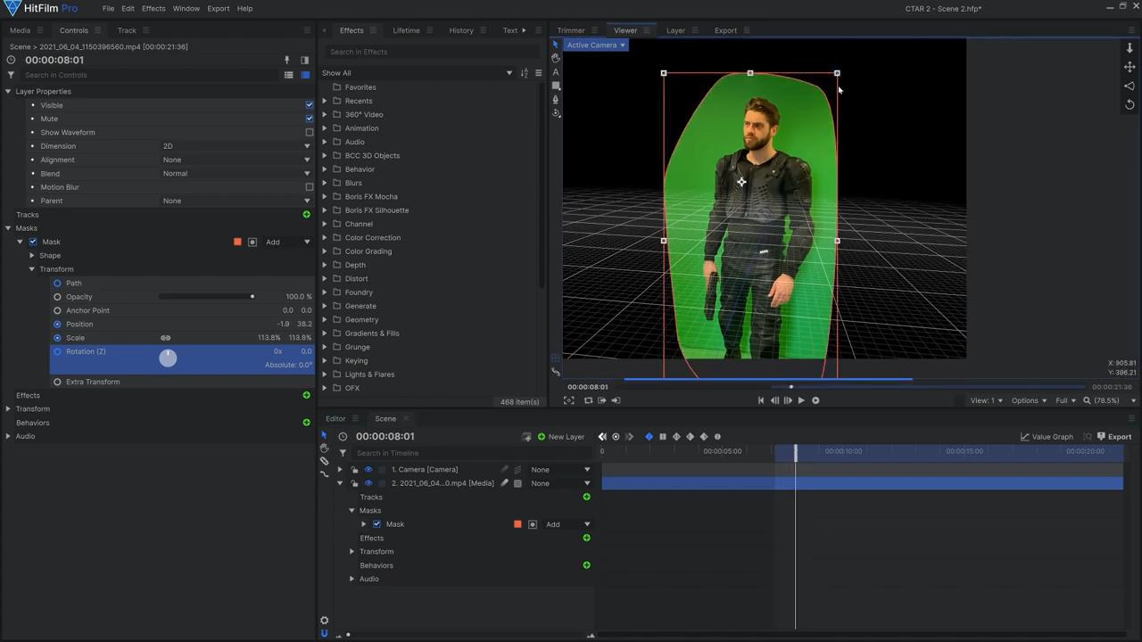Image resolution: width=1142 pixels, height=642 pixels.
Task: Select the orbit tool in viewer toolbar
Action: (x=556, y=112)
